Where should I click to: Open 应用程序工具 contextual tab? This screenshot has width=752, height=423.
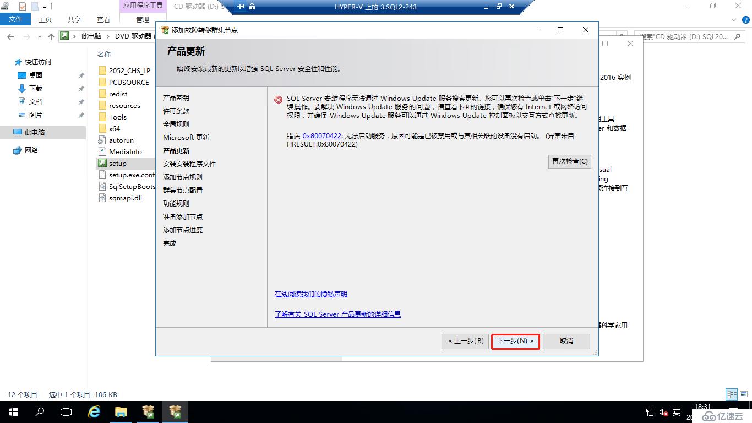(x=143, y=6)
